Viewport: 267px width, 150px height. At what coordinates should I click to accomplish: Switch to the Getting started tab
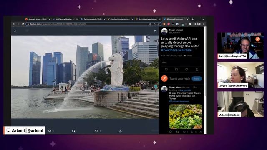(x=93, y=19)
